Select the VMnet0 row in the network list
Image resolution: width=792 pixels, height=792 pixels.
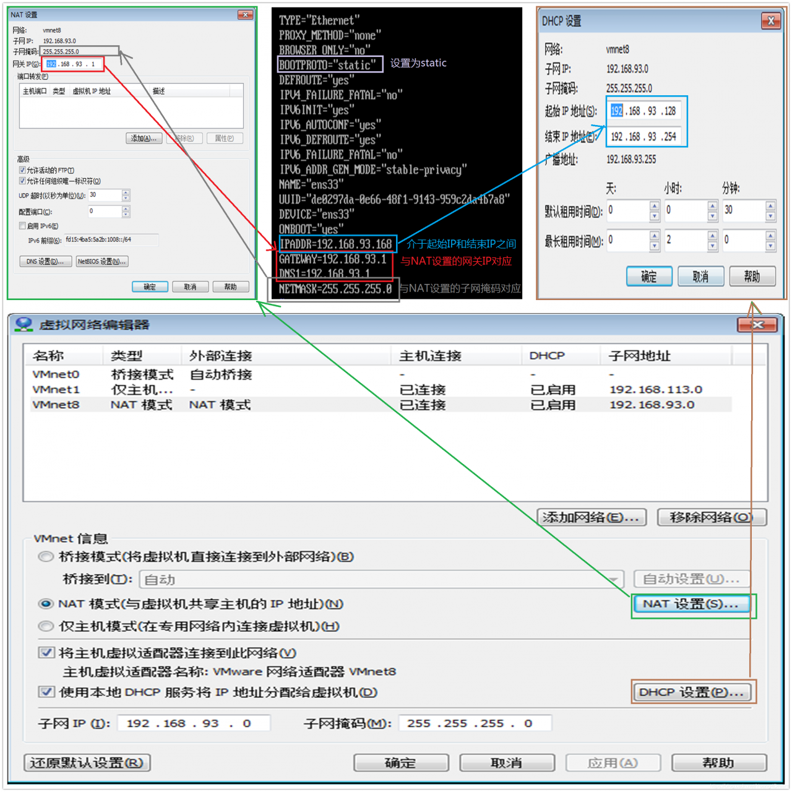point(381,374)
